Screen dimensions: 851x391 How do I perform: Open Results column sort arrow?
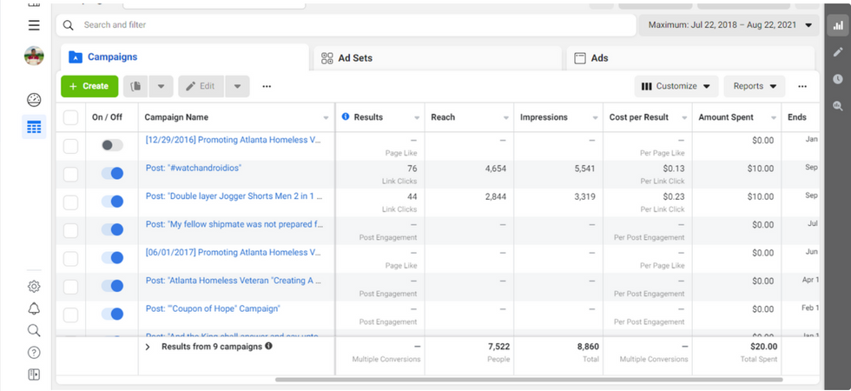point(417,118)
